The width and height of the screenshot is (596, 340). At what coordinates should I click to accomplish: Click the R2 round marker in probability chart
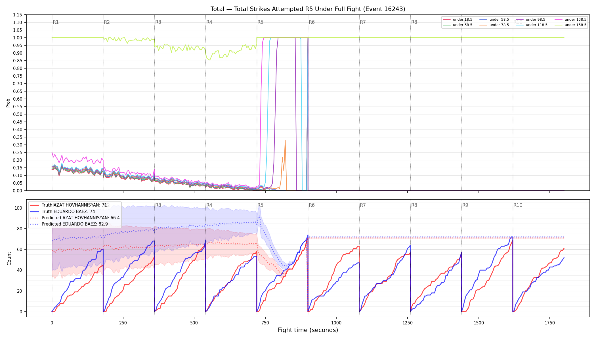pyautogui.click(x=107, y=22)
